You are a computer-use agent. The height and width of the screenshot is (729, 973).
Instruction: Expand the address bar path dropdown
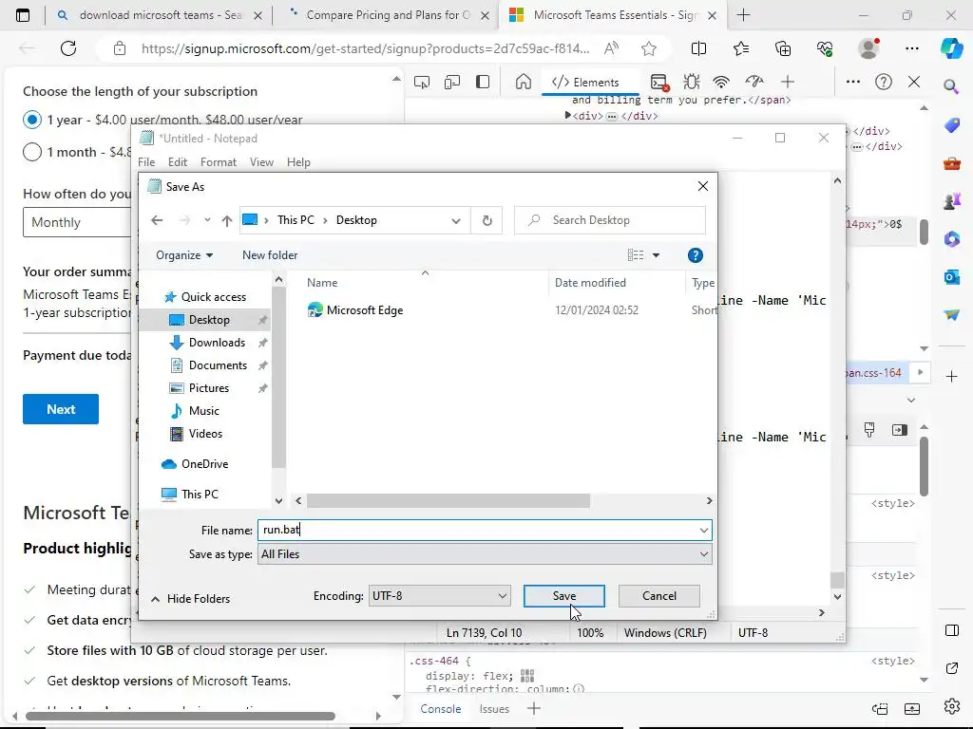tap(456, 220)
